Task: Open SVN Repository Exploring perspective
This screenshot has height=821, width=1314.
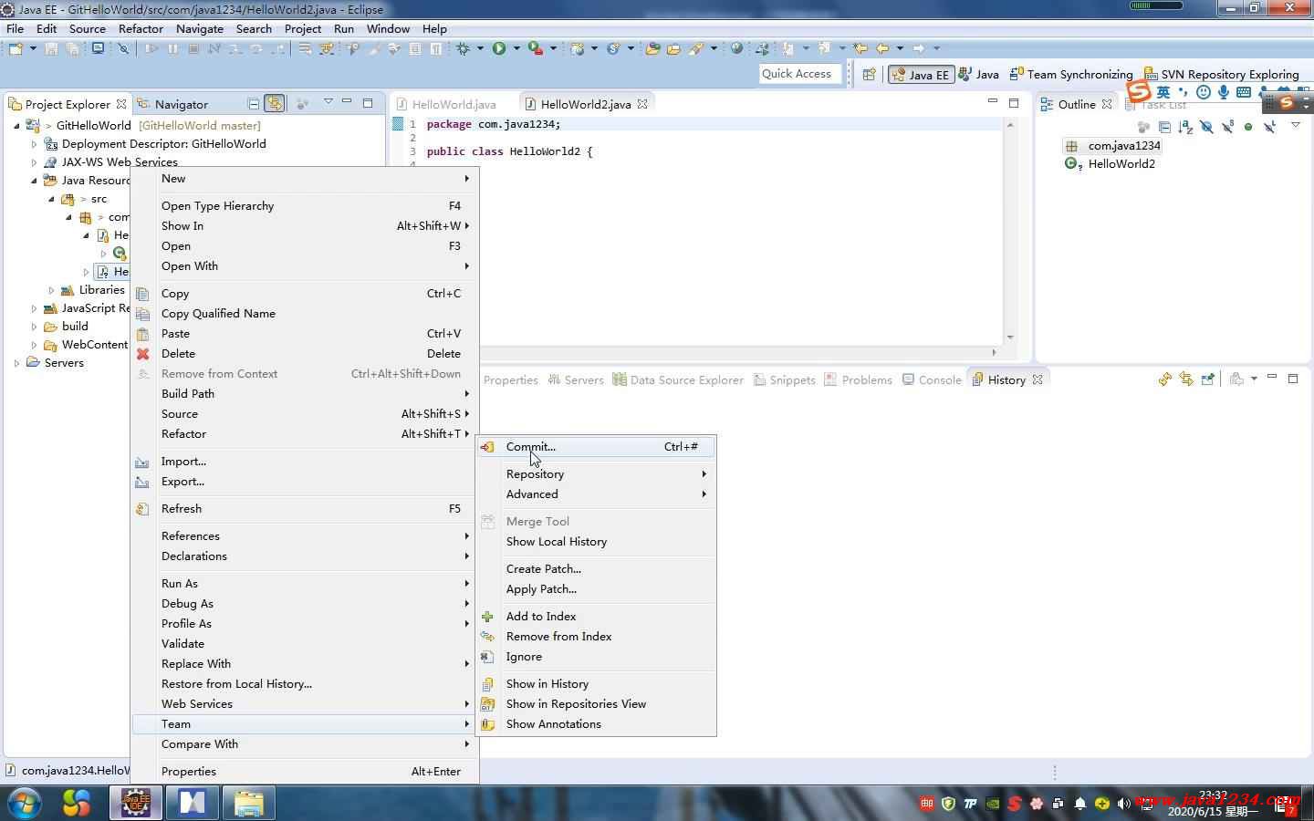Action: pos(1221,75)
